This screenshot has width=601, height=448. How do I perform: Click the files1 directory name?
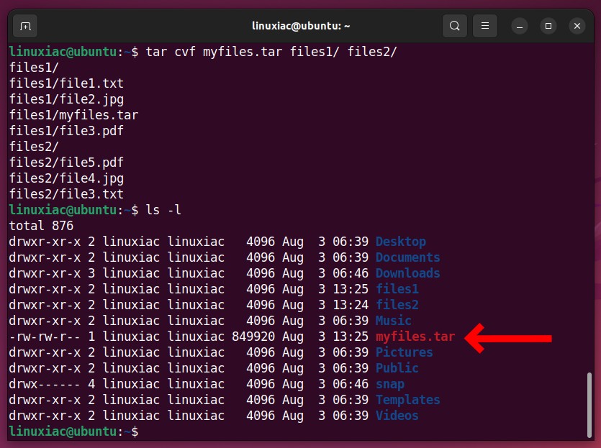[x=397, y=288]
